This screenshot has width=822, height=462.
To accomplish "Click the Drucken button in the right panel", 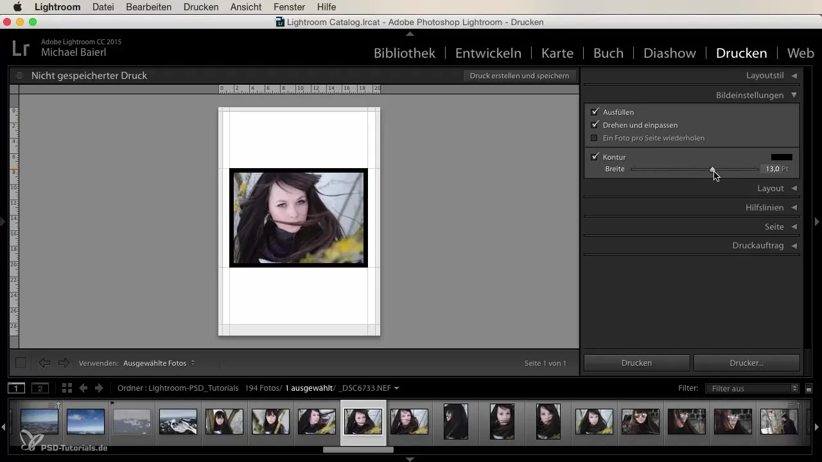I will point(636,363).
